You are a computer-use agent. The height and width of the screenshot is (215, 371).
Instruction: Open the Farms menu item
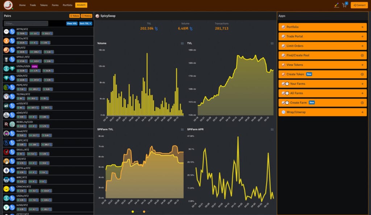tap(55, 5)
